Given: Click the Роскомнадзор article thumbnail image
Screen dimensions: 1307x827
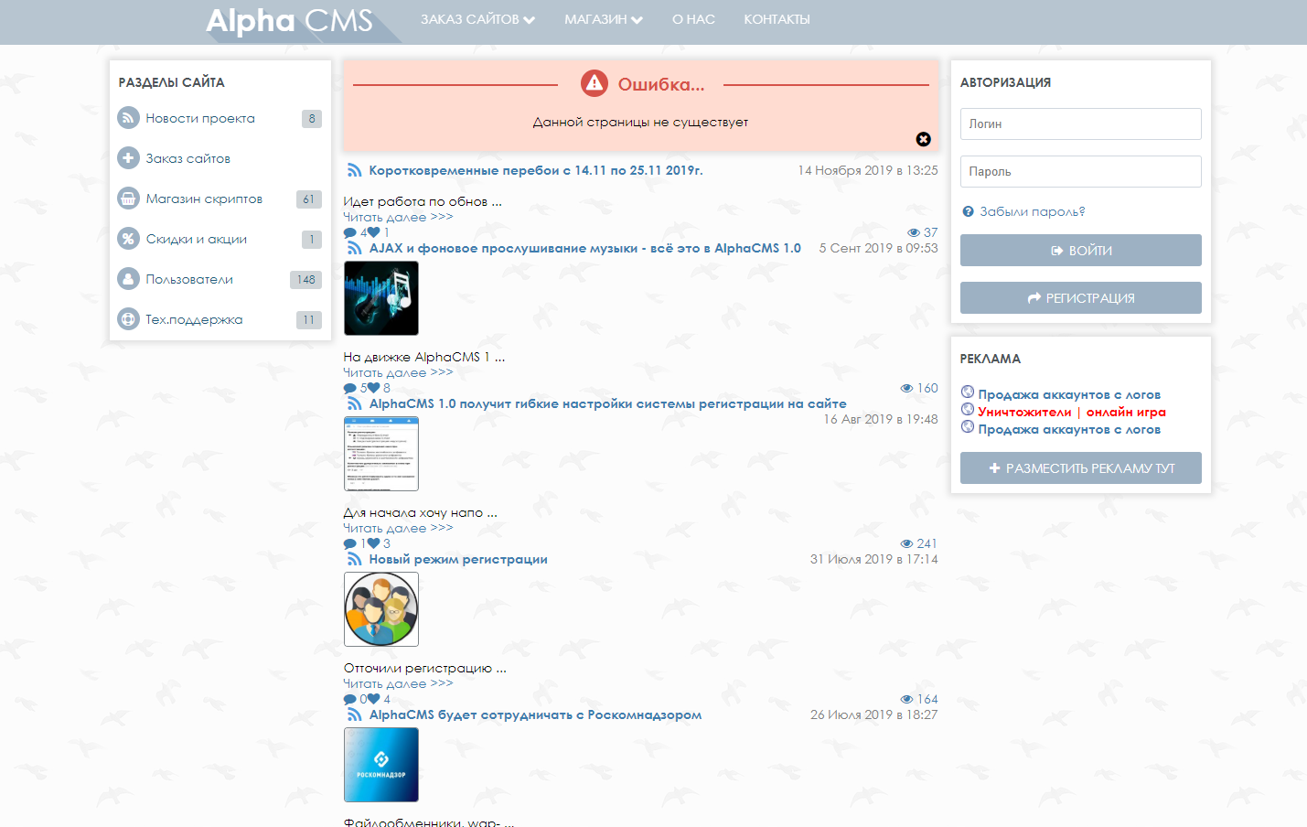Looking at the screenshot, I should tap(381, 765).
